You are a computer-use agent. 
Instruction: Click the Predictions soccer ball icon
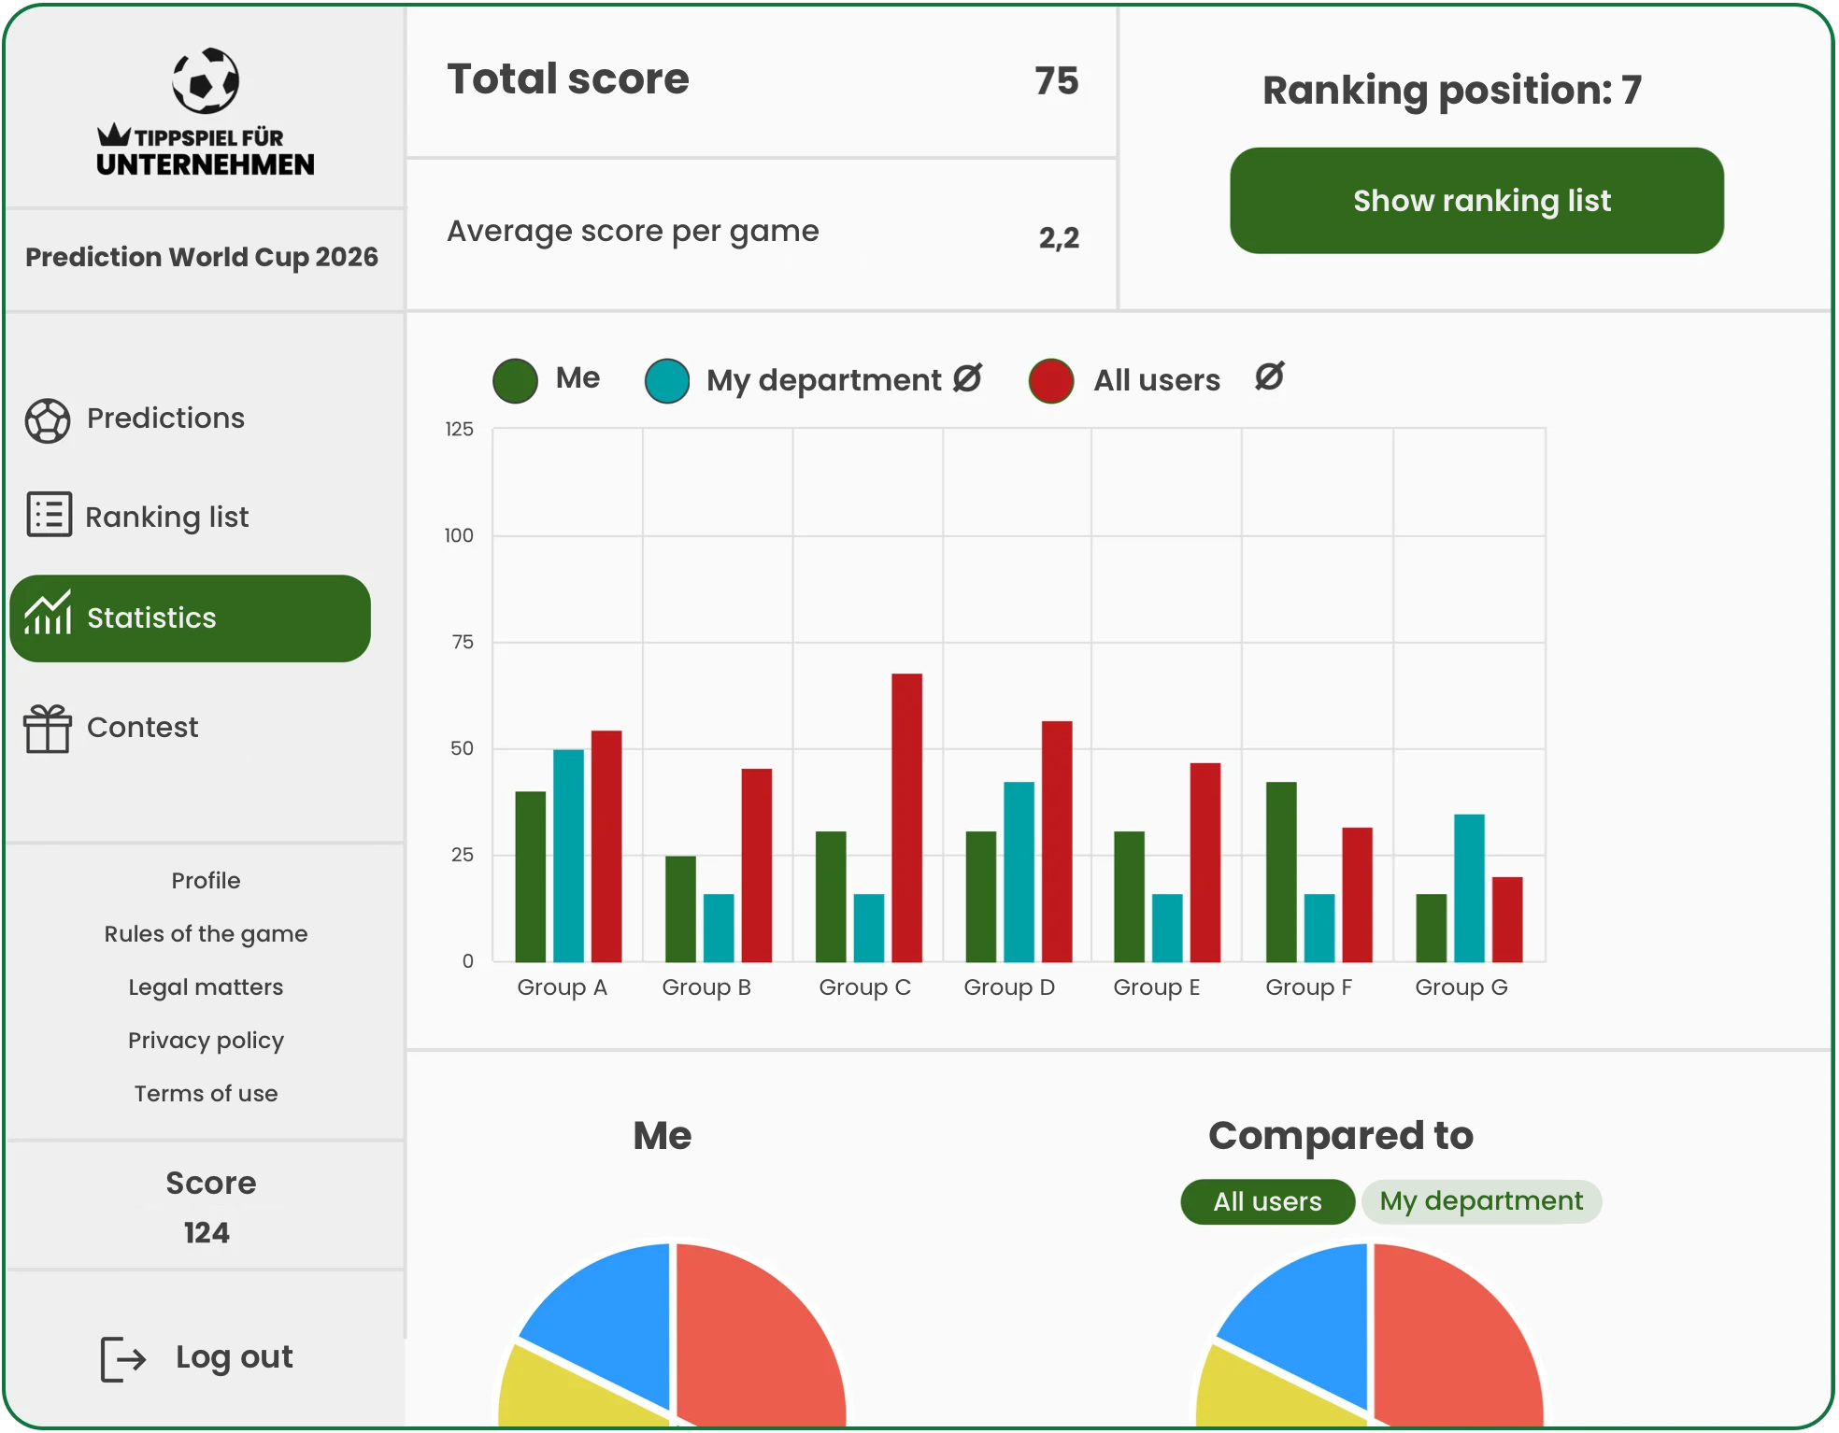pos(48,420)
